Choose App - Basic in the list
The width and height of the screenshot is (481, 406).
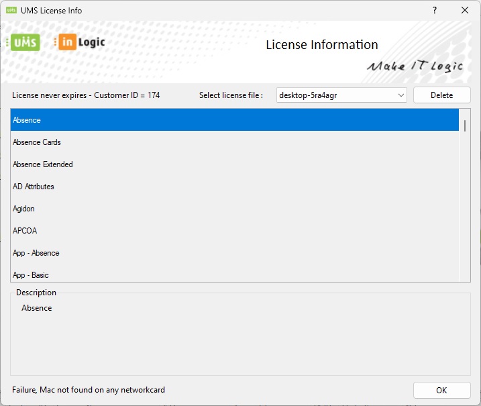tap(31, 275)
